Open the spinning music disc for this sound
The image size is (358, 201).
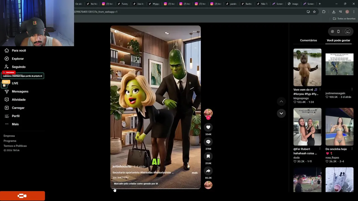(208, 185)
